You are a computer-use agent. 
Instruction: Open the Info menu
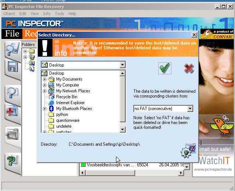click(x=47, y=14)
